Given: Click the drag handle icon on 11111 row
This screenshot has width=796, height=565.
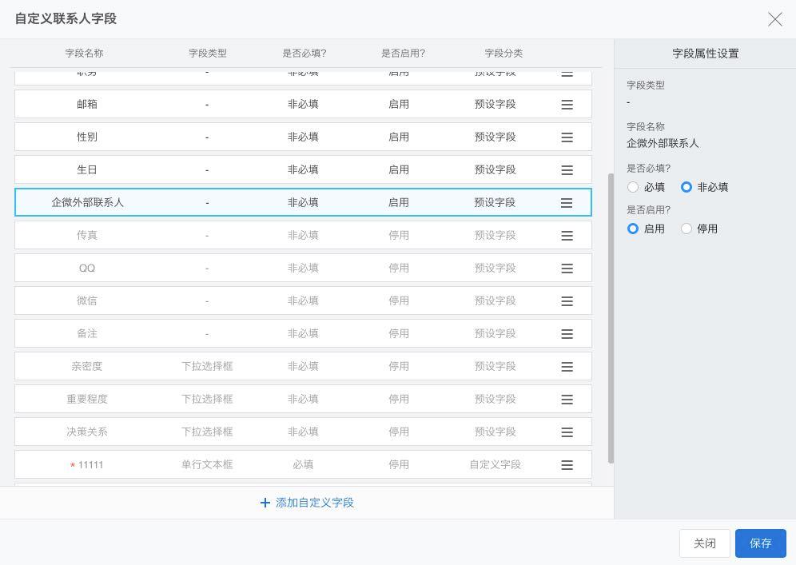Looking at the screenshot, I should tap(567, 465).
